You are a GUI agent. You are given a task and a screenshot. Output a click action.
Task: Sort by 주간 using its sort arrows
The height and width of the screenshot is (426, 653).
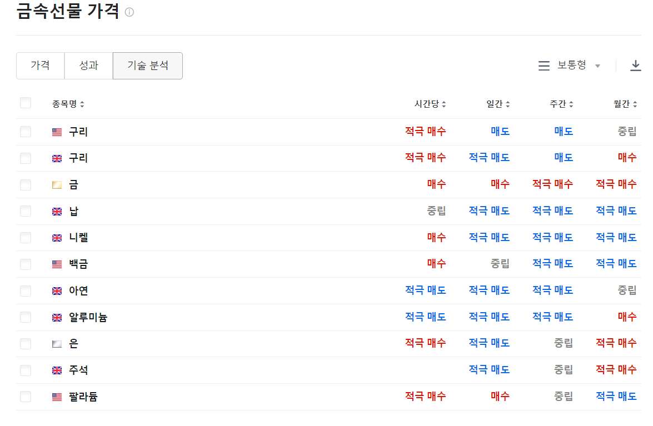tap(571, 104)
